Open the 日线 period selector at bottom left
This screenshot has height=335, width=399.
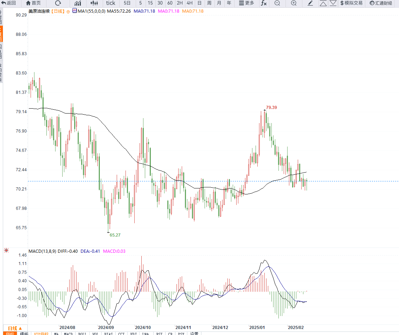pyautogui.click(x=15, y=328)
